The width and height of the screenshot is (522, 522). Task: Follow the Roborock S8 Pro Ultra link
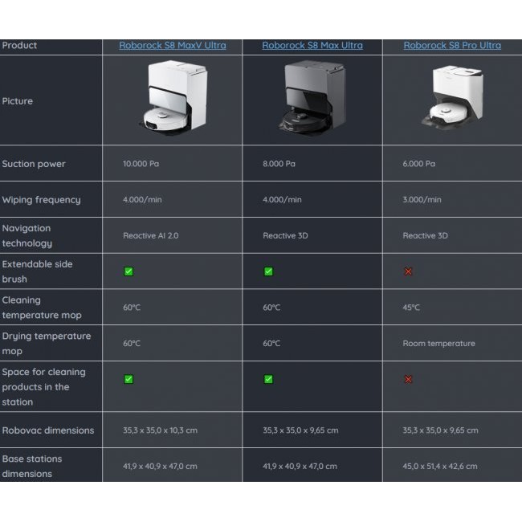(452, 46)
